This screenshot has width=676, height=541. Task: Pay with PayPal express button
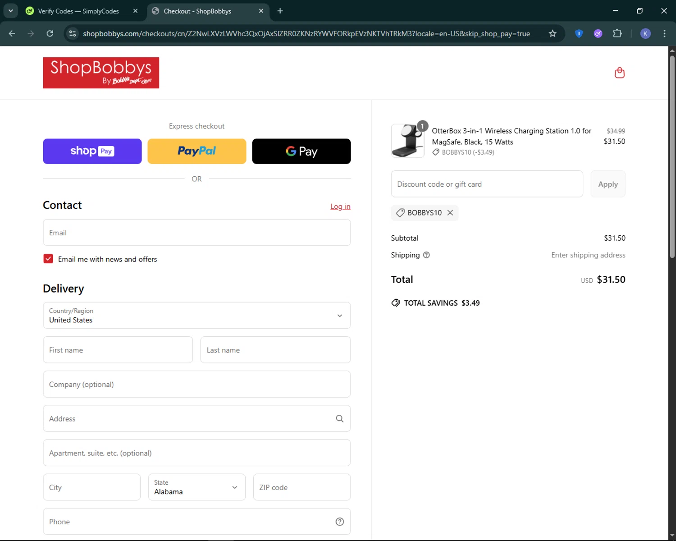point(197,151)
